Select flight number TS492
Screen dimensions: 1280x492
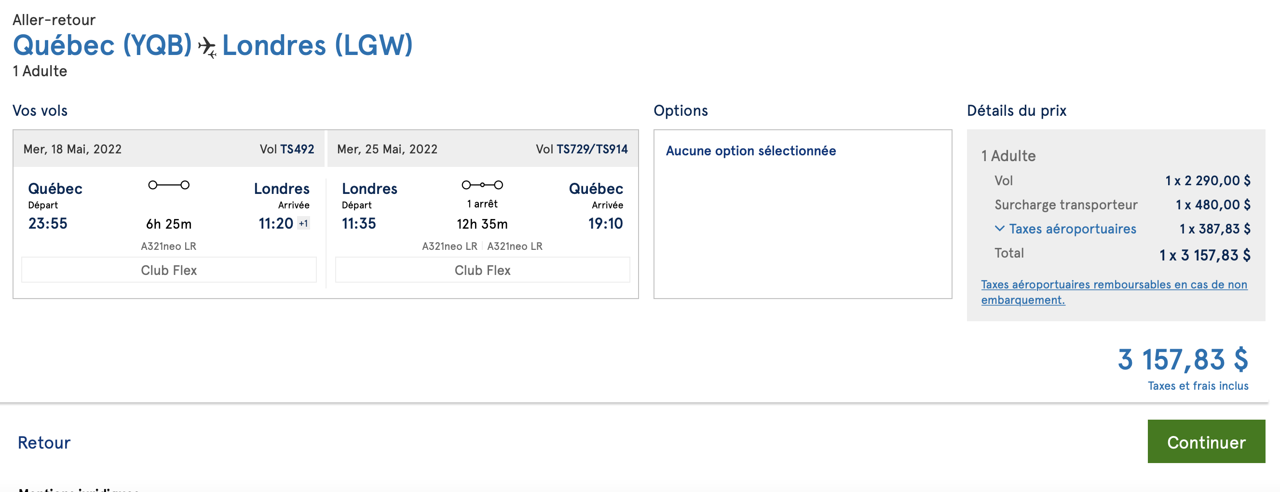tap(297, 149)
